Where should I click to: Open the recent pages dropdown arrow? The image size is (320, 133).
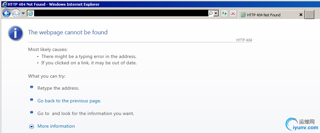(x=23, y=13)
